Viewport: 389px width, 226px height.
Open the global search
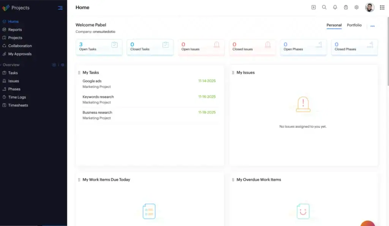tap(324, 7)
